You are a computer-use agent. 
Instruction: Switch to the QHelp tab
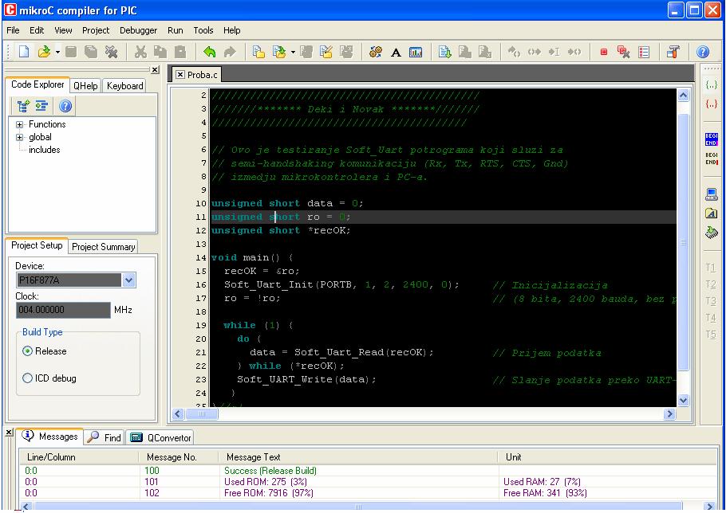click(x=85, y=86)
